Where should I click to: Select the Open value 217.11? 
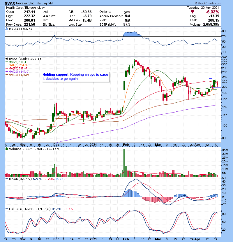pos(29,12)
